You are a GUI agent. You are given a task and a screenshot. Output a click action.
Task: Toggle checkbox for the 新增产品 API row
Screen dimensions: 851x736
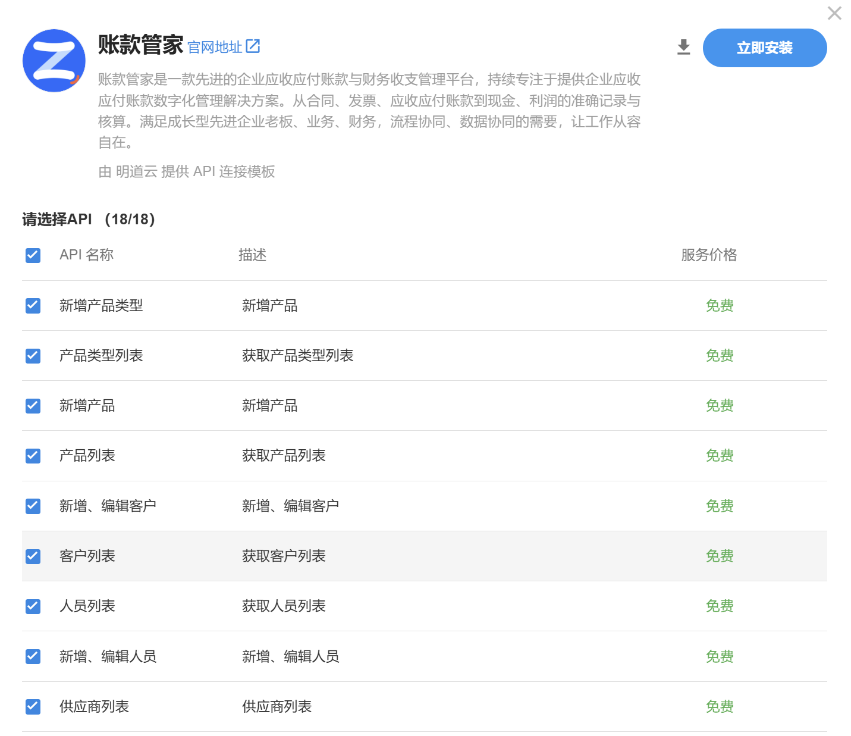[33, 406]
